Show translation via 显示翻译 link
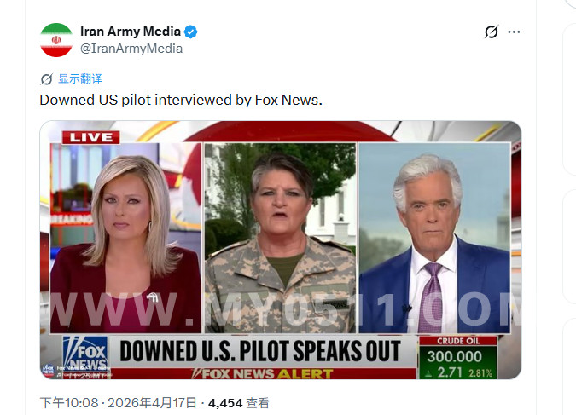Viewport: 576px width, 415px height. 80,78
